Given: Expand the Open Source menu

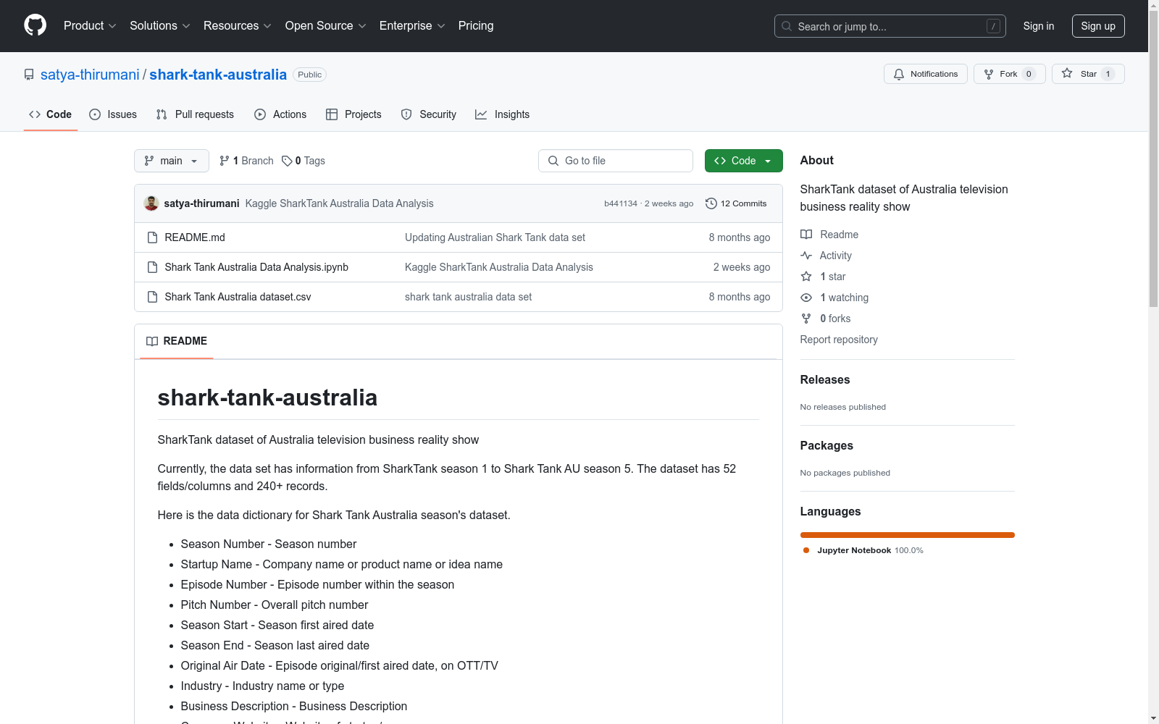Looking at the screenshot, I should point(325,25).
